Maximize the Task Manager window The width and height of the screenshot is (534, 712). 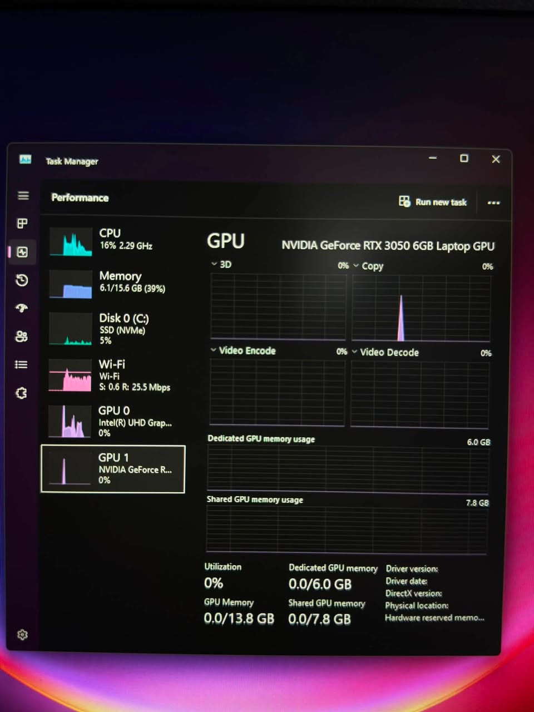click(464, 159)
